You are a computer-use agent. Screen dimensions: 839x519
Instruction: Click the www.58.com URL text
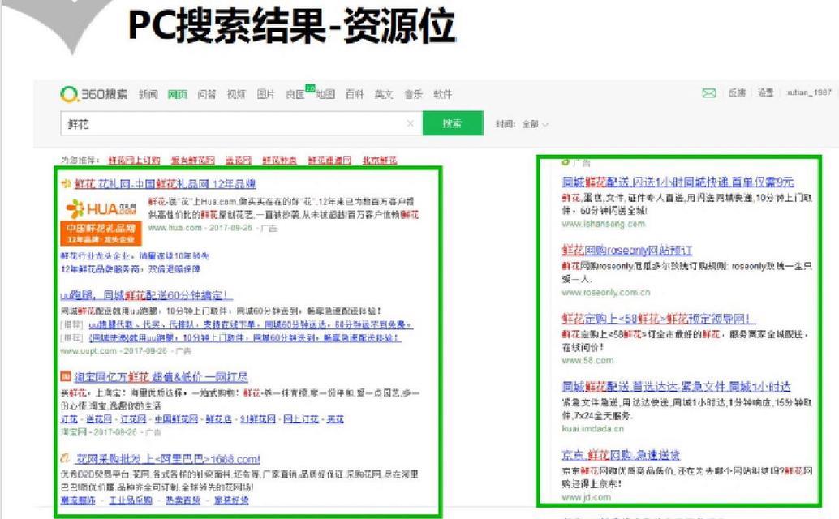click(587, 360)
